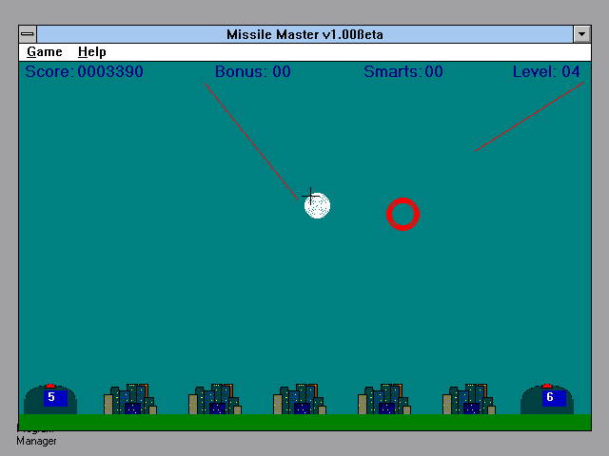Click the Score: 0003390 readout
The image size is (609, 456).
point(85,72)
